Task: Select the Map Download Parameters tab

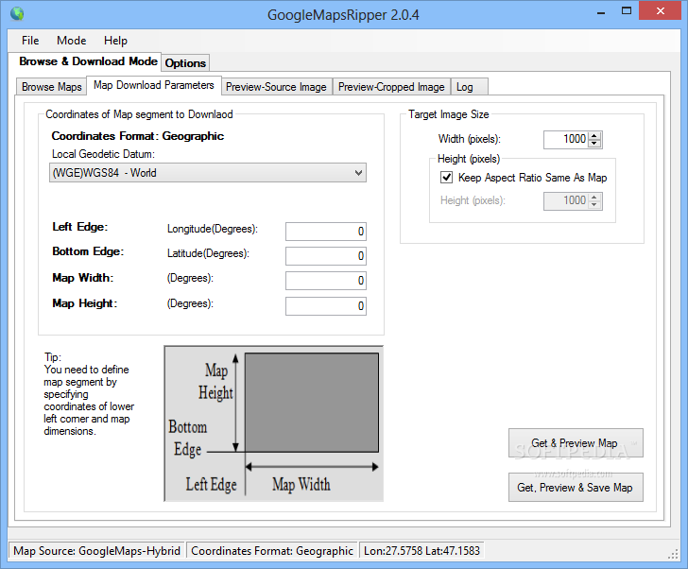Action: [153, 85]
